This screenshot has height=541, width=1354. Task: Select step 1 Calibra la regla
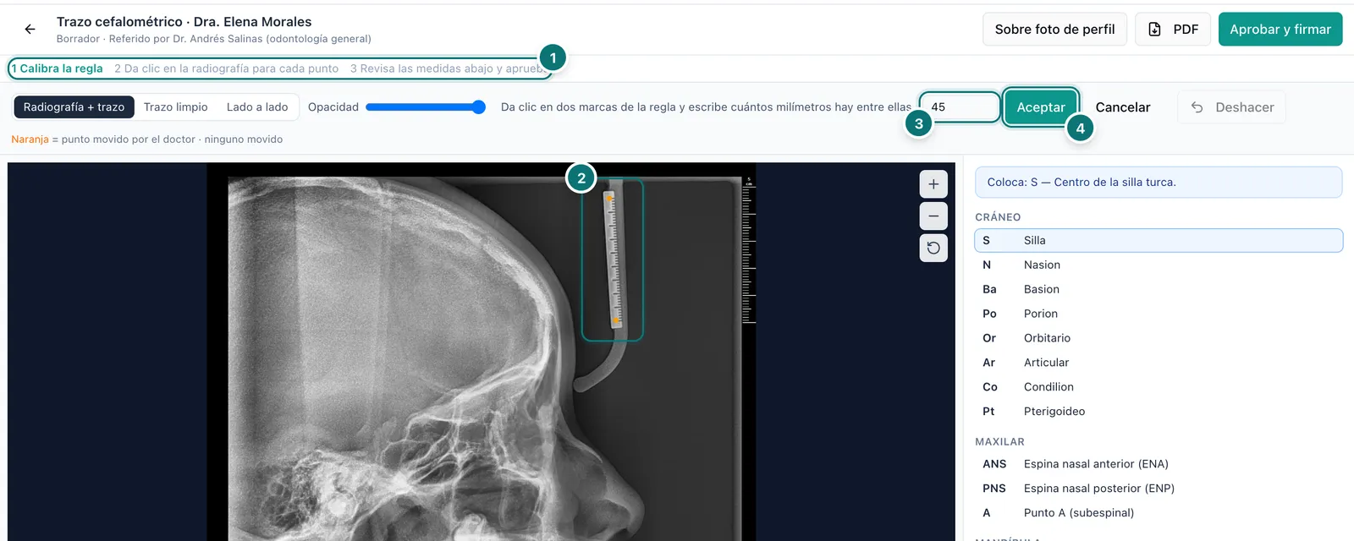click(x=57, y=68)
